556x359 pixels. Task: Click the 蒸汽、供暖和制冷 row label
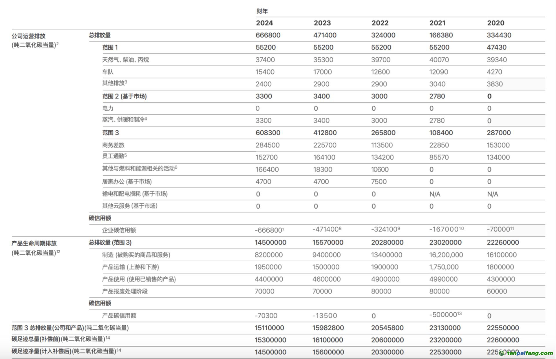tap(125, 119)
